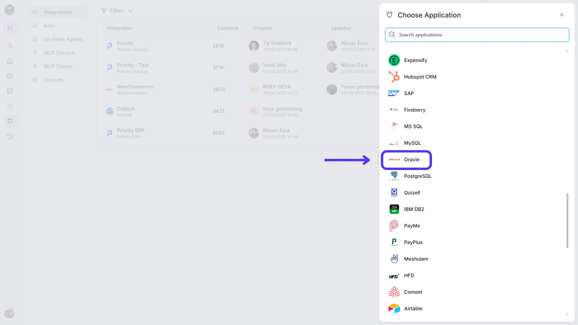Close the Choose Application panel
This screenshot has width=578, height=325.
562,15
